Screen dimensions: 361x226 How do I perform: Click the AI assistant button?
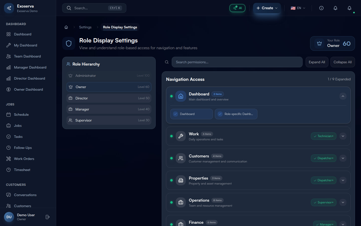pos(237,8)
